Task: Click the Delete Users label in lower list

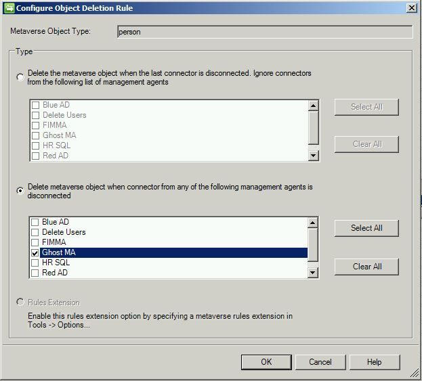Action: pyautogui.click(x=64, y=232)
